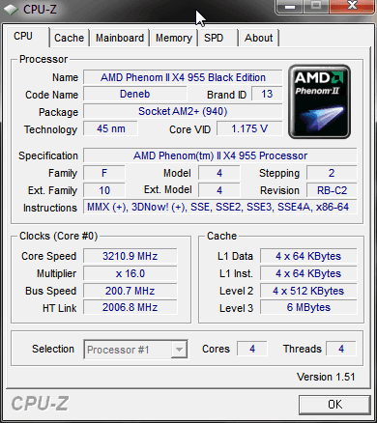Screen dimensions: 377x423
Task: Open the Processor #1 selection dropdown
Action: [x=135, y=350]
